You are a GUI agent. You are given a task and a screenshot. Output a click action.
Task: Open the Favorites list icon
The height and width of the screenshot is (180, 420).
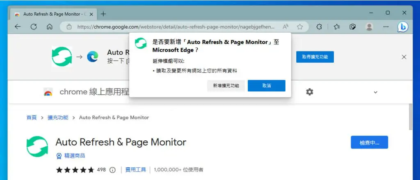[337, 27]
